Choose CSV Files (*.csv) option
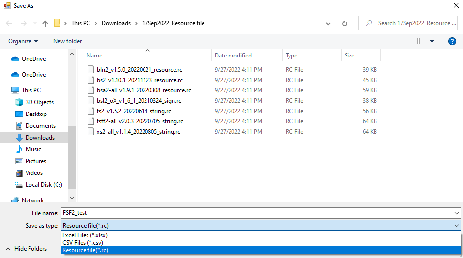The image size is (463, 258). [x=82, y=243]
